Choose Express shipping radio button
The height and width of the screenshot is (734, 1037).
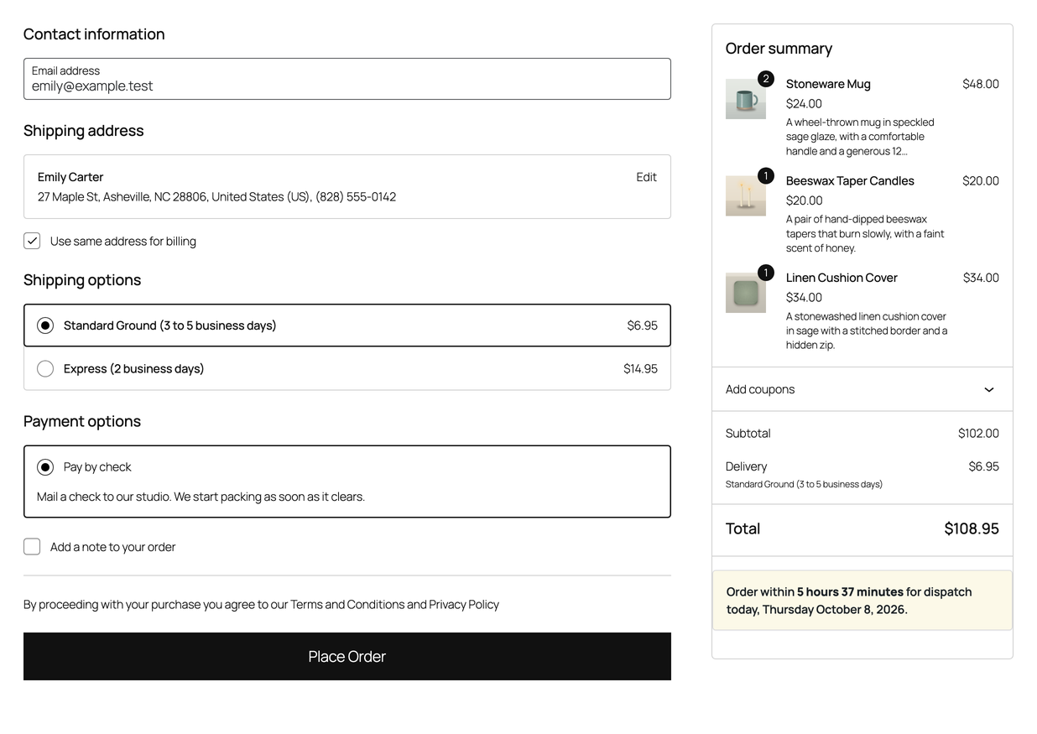pos(45,369)
